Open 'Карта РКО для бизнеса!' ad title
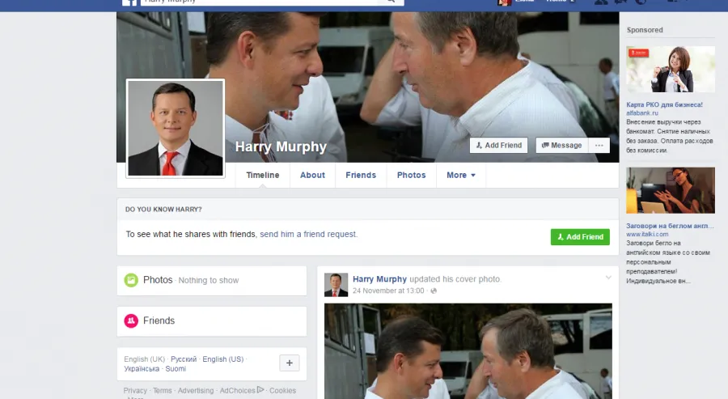Viewport: 728px width, 399px height. pyautogui.click(x=664, y=104)
